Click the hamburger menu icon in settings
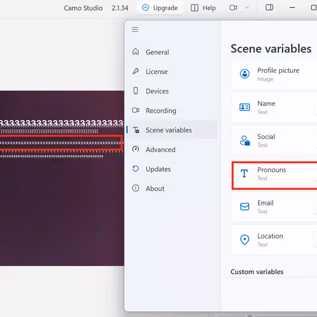This screenshot has height=317, width=317. pos(135,29)
